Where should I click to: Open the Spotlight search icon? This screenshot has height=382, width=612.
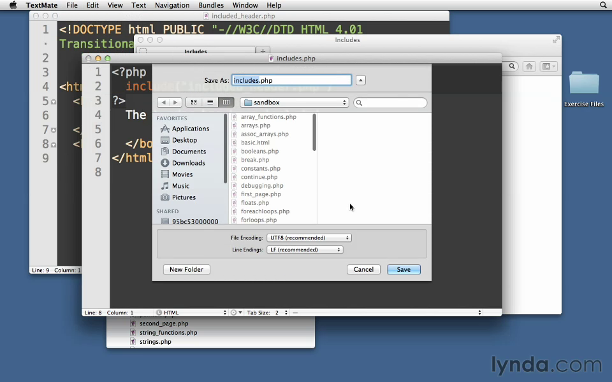coord(603,5)
